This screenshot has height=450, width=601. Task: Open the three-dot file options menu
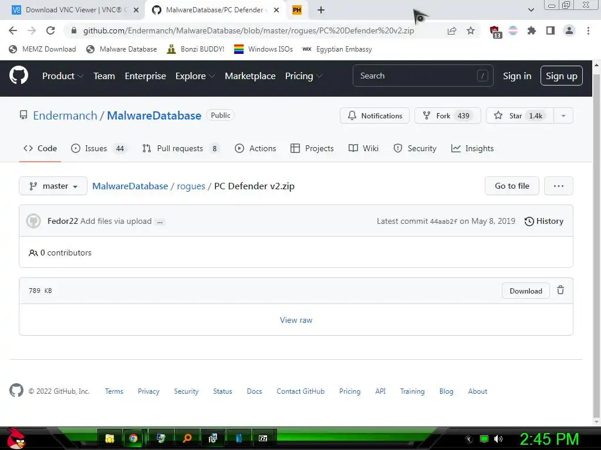point(559,186)
